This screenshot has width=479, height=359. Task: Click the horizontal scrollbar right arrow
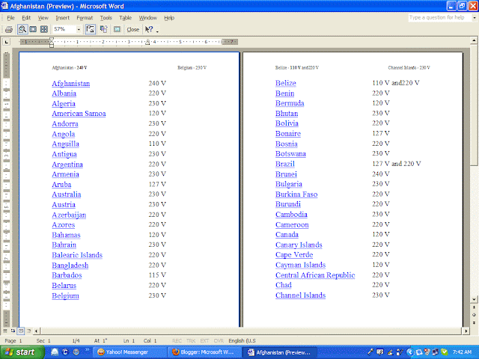[466, 331]
